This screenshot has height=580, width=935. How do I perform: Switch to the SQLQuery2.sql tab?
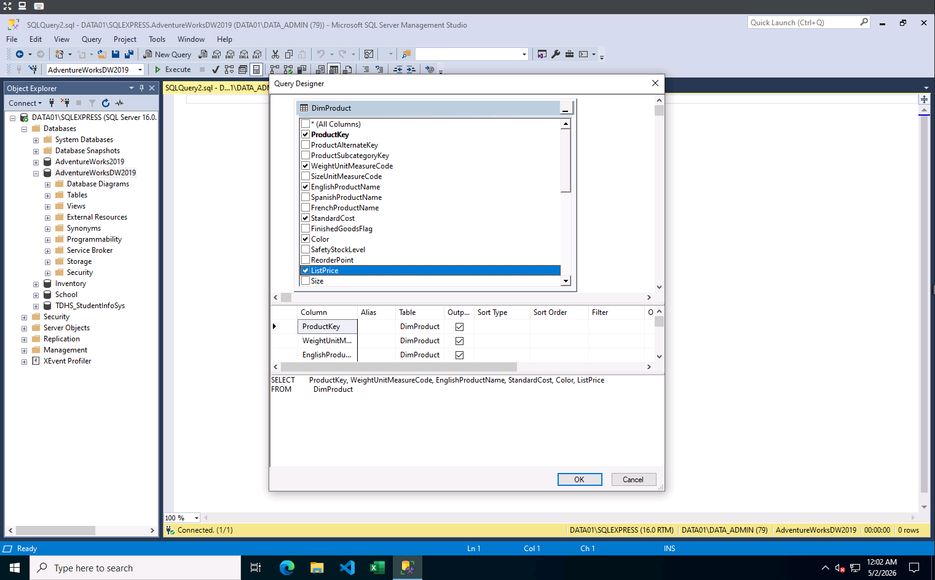pos(216,87)
